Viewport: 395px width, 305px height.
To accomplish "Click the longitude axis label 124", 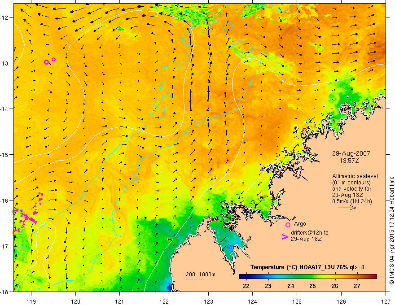I will 253,301.
